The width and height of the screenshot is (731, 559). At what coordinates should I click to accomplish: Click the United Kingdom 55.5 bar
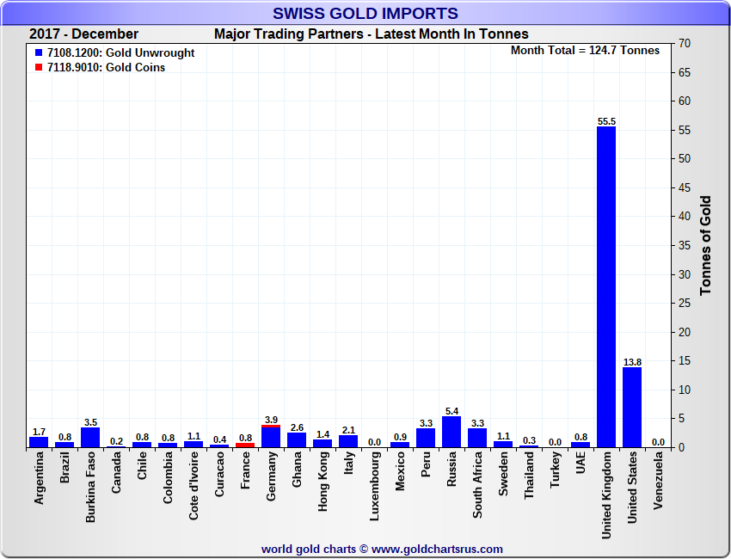pyautogui.click(x=606, y=286)
